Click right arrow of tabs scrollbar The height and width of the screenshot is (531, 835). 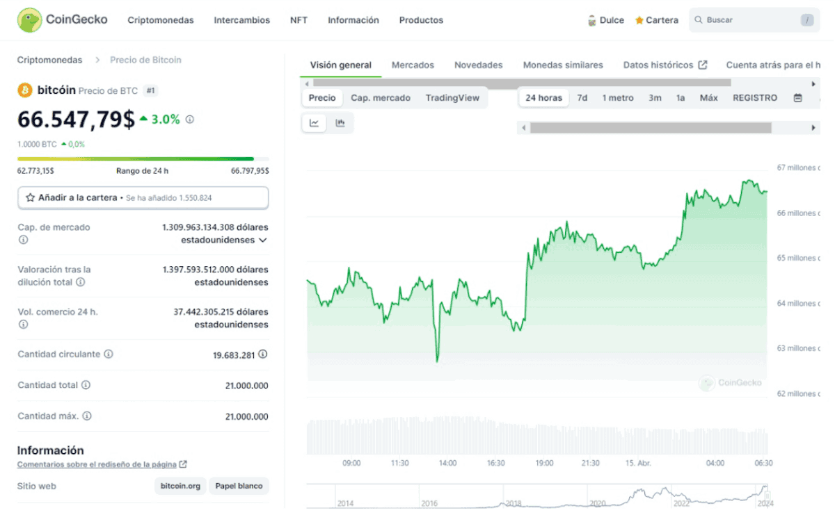[815, 83]
